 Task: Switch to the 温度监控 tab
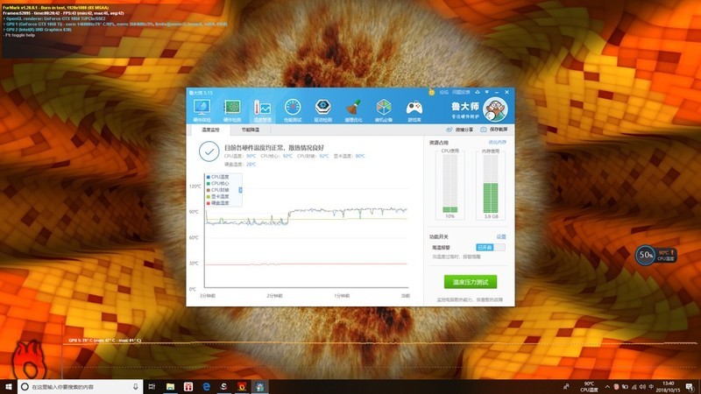point(210,130)
